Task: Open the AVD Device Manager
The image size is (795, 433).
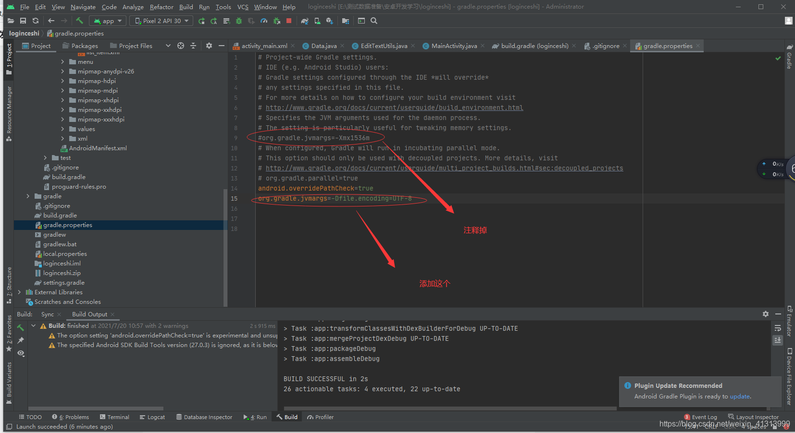Action: click(x=317, y=21)
